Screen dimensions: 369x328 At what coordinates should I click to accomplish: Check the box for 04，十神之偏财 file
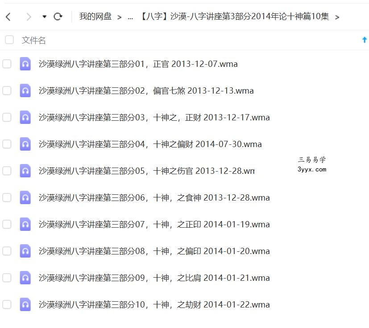tap(7, 144)
